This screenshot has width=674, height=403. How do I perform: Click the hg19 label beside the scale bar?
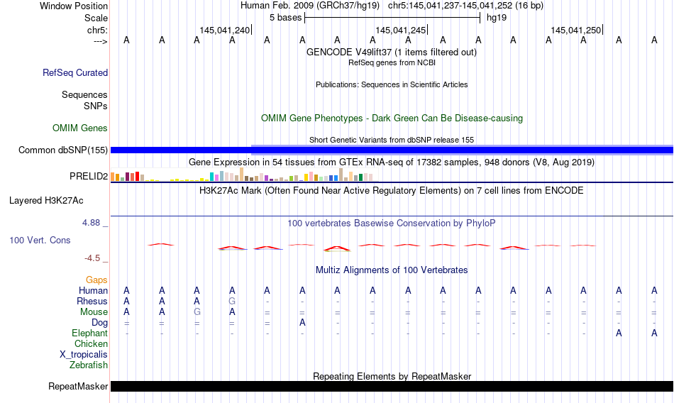(x=497, y=18)
